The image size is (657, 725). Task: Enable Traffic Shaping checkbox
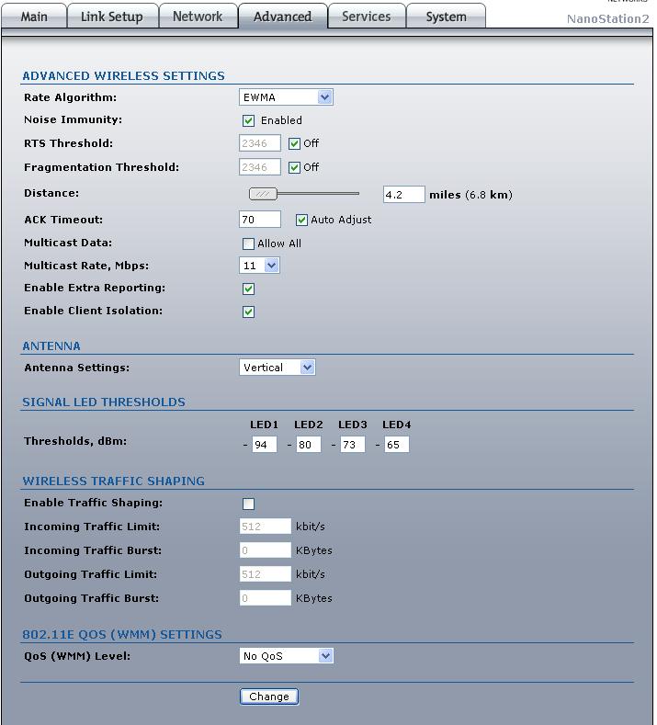(x=248, y=504)
